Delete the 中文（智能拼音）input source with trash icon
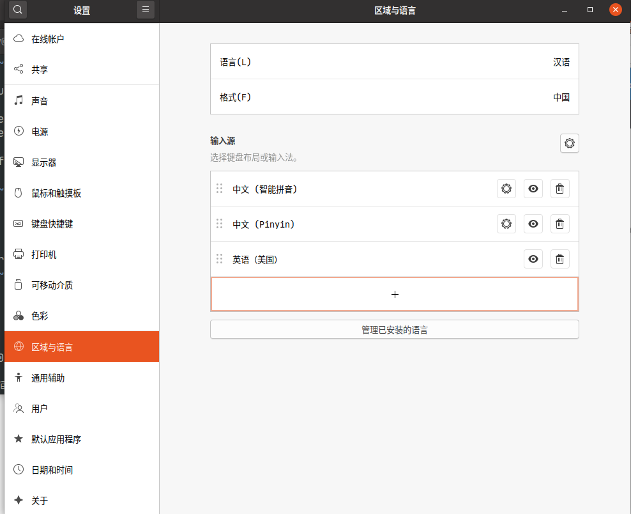 559,189
